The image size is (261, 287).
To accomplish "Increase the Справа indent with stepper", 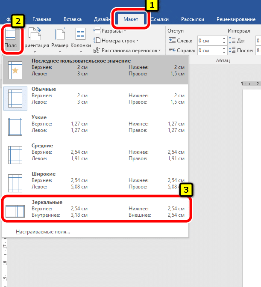I will coord(224,48).
